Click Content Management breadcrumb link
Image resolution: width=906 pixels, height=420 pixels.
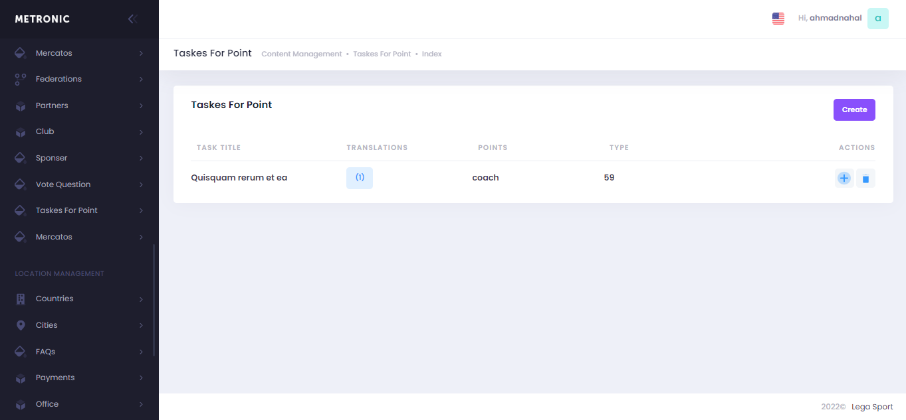(301, 54)
